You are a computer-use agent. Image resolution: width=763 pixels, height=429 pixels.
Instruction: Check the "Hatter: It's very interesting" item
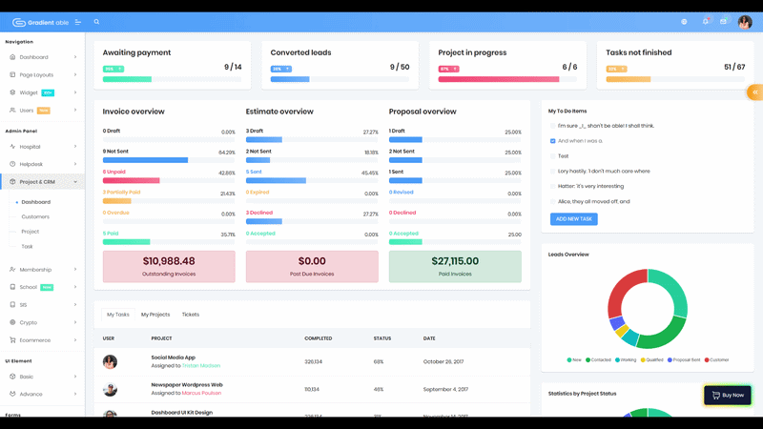(x=553, y=186)
